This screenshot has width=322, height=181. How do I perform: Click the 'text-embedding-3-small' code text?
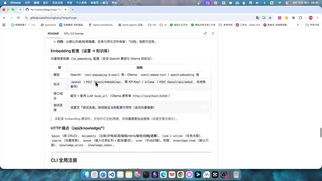[102, 75]
